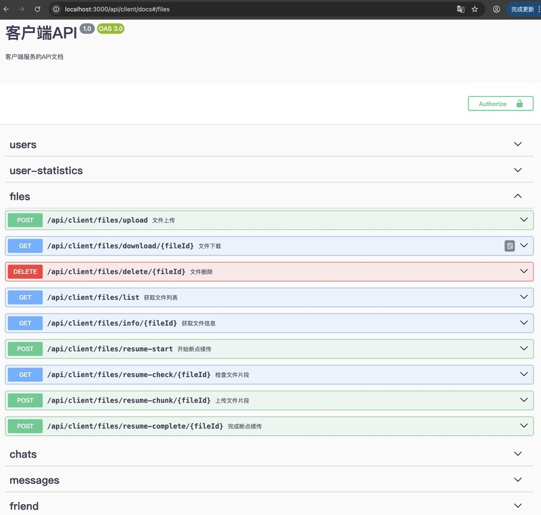Expand the user-statistics section

point(518,170)
